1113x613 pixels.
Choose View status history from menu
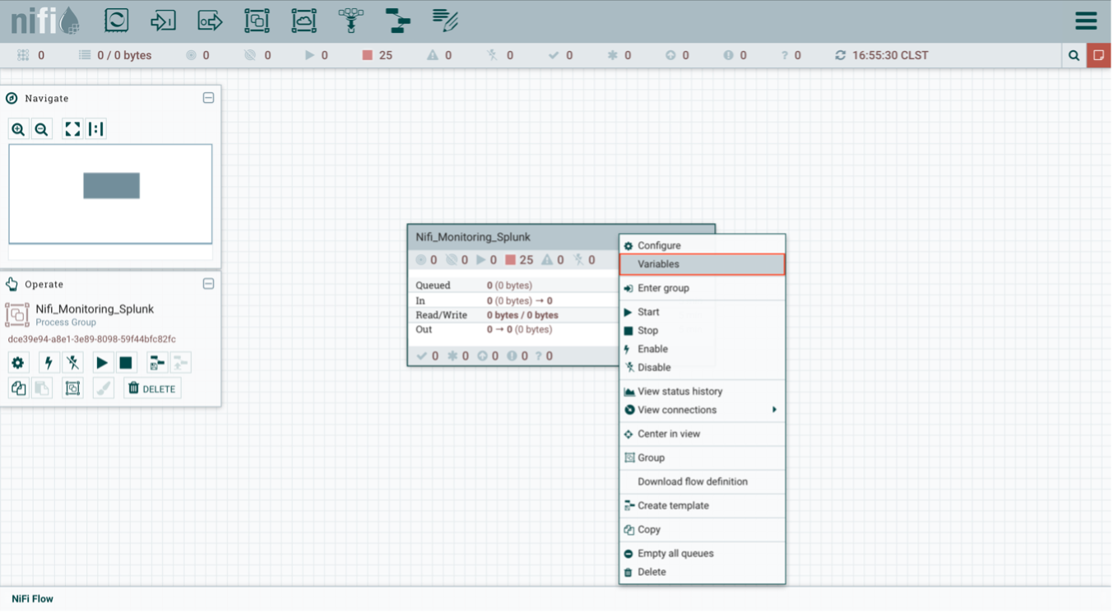(702, 391)
